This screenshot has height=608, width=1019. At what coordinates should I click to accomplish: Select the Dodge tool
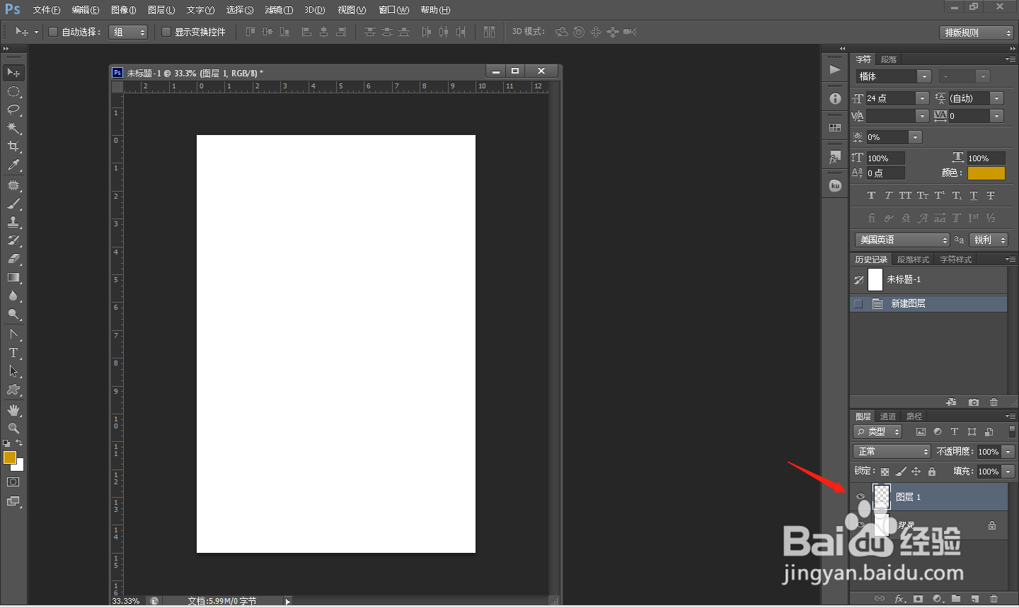tap(13, 315)
